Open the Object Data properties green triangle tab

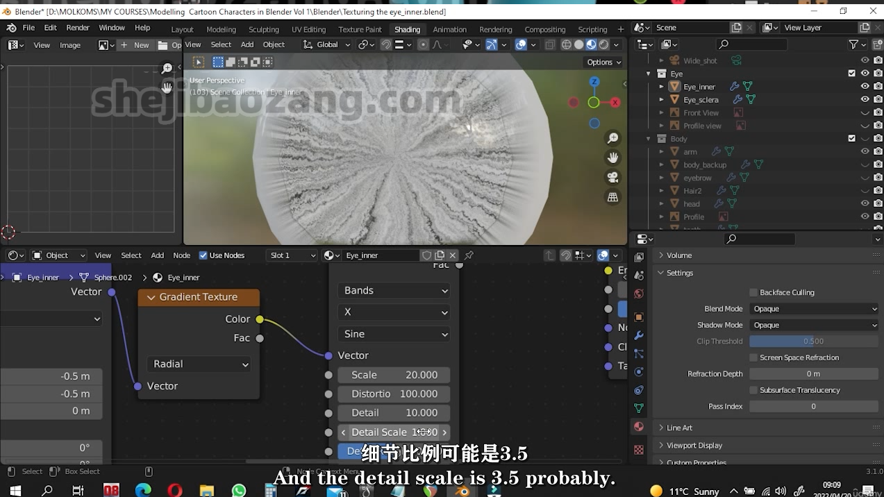(x=639, y=408)
